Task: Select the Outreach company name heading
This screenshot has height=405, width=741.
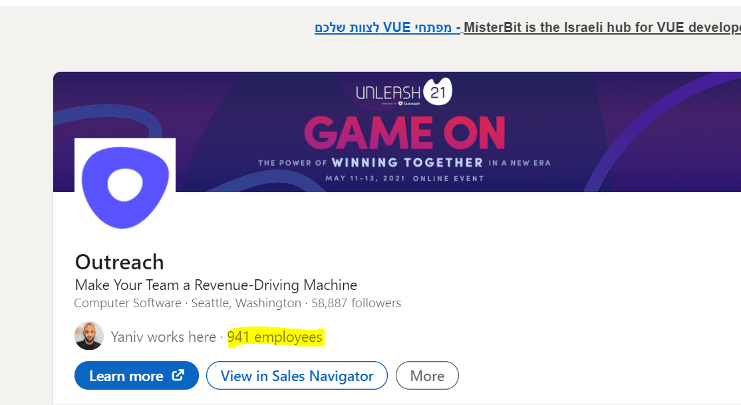Action: (x=120, y=262)
